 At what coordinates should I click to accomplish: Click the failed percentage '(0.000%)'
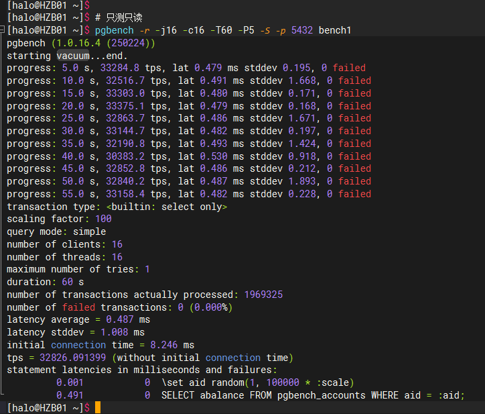pyautogui.click(x=211, y=307)
